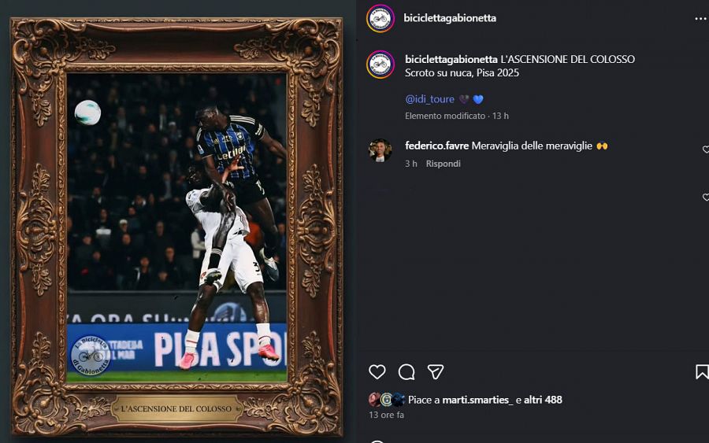The image size is (709, 443).
Task: Like the post with the heart icon
Action: point(377,371)
